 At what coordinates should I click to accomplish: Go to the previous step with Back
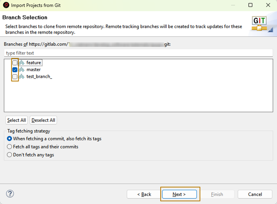click(144, 194)
